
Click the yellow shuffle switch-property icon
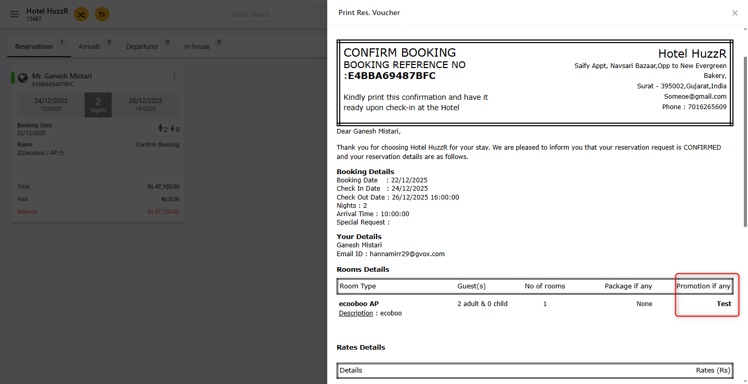click(x=81, y=14)
